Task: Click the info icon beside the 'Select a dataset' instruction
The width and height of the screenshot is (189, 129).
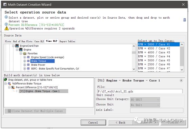Action: coord(6,17)
